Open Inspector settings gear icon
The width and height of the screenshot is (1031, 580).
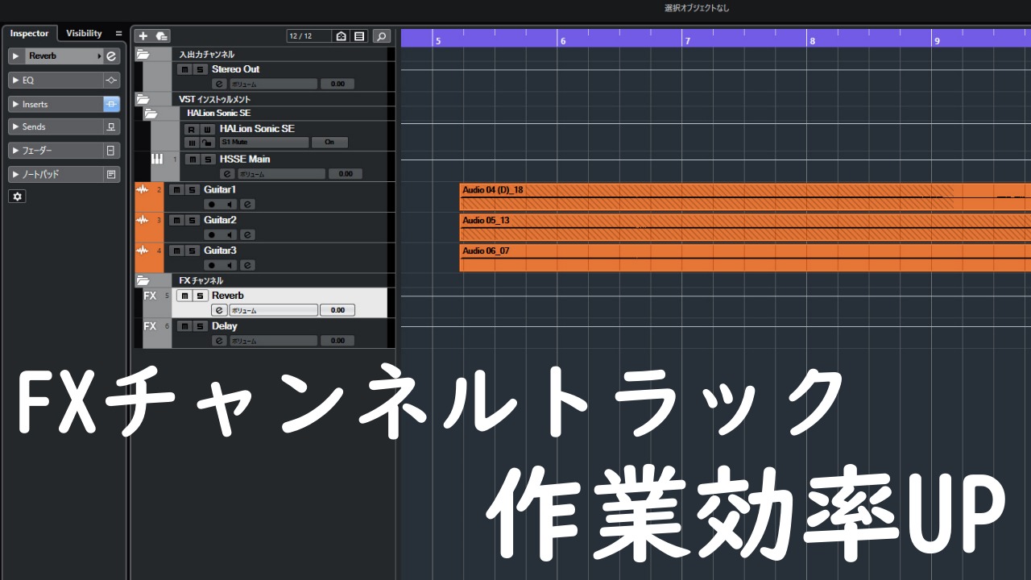point(17,197)
